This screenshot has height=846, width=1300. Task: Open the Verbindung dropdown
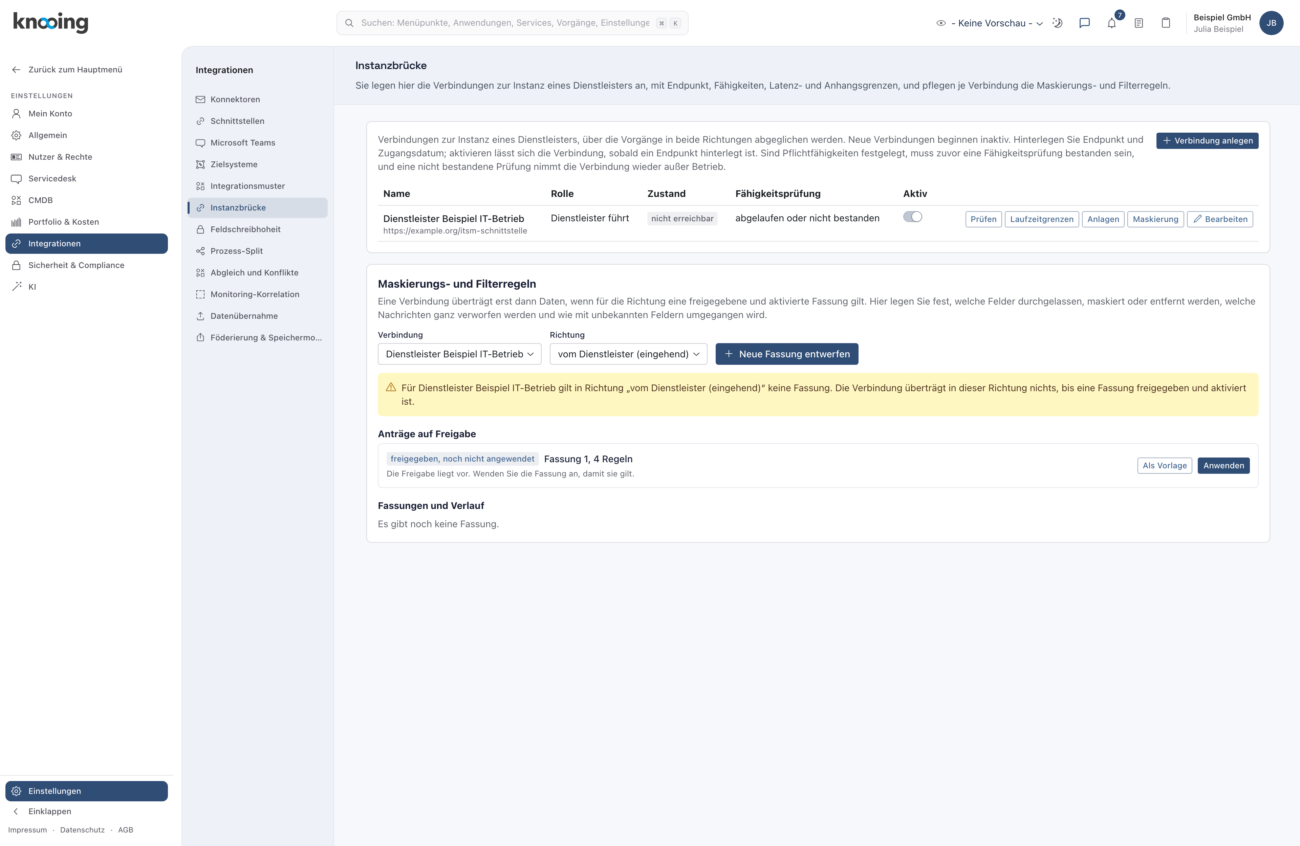[459, 354]
